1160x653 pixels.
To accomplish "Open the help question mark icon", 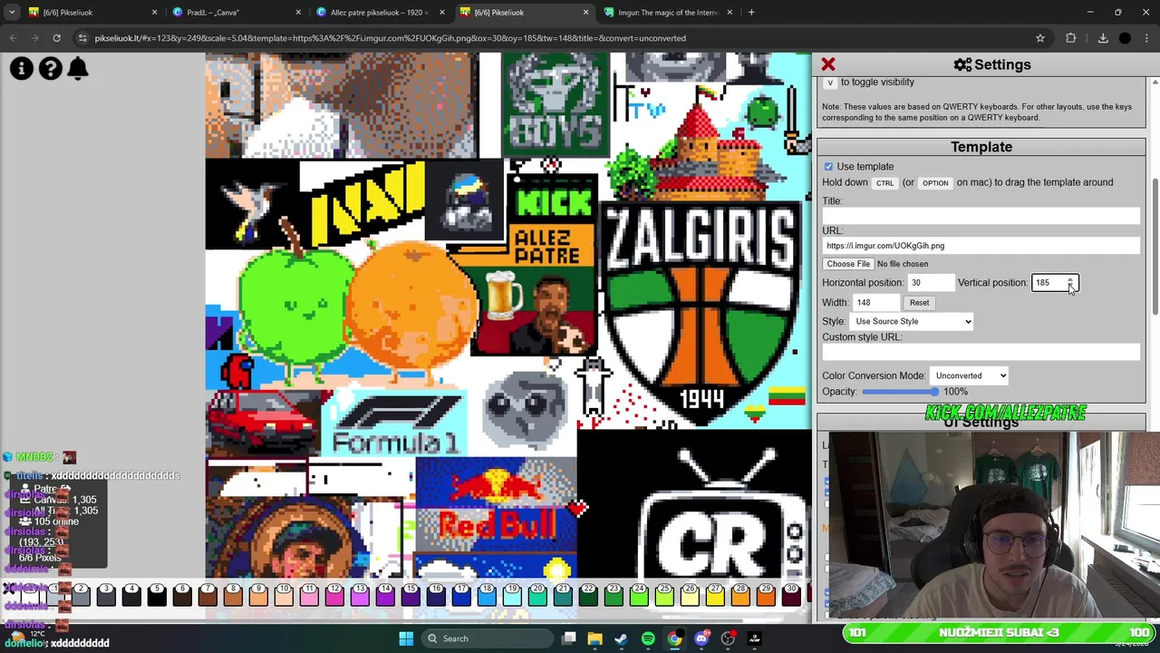I will 51,68.
